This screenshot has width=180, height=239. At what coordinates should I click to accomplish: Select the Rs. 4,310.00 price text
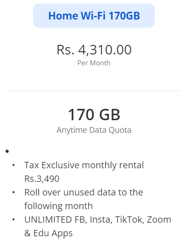pyautogui.click(x=94, y=50)
